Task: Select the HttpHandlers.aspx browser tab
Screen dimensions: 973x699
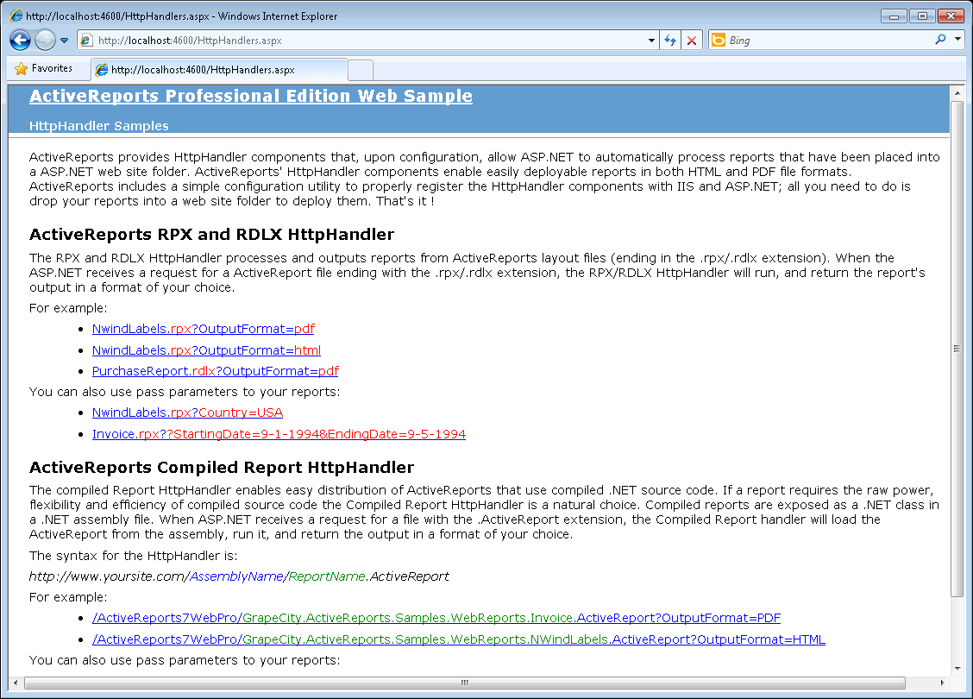Action: [x=219, y=70]
